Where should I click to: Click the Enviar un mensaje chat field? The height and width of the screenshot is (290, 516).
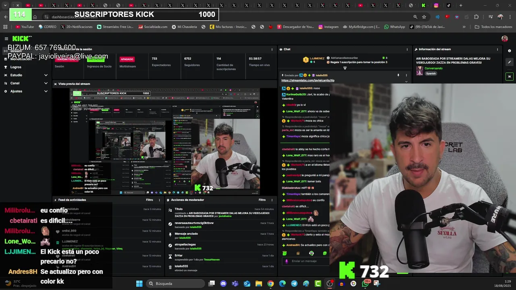point(306,261)
